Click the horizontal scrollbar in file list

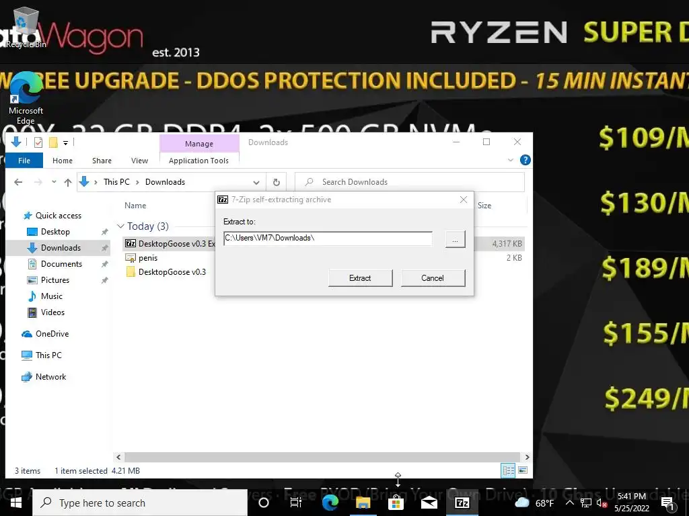[x=322, y=457]
